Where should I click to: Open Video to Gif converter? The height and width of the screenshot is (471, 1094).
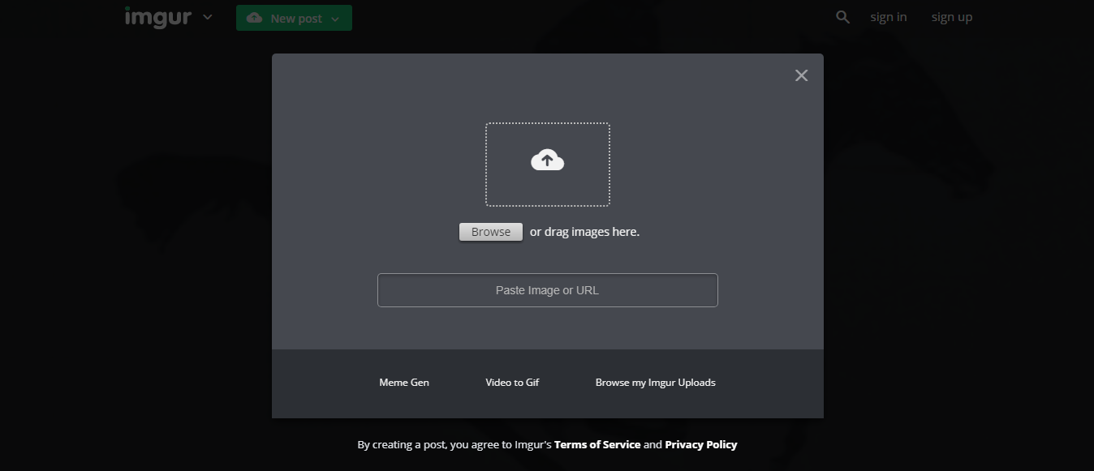[511, 382]
